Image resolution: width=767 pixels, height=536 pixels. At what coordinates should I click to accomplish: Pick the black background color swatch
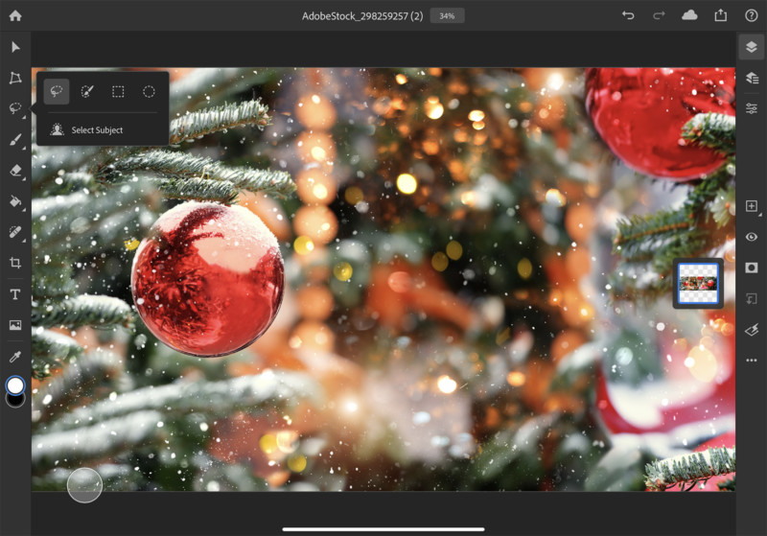click(15, 401)
